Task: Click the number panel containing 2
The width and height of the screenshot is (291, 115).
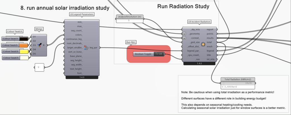Action: [38, 67]
